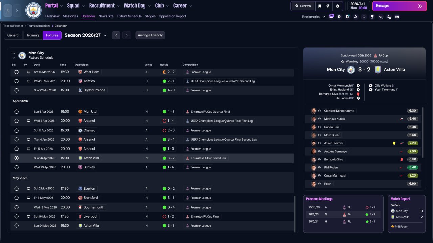Screen dimensions: 433x243
Task: Select the Chelsea fixture radio button
Action: [16, 130]
